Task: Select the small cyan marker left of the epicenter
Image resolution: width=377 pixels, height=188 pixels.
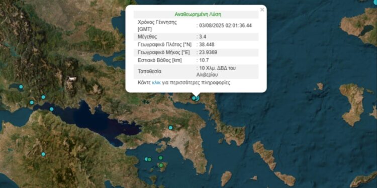Action: (x=194, y=98)
